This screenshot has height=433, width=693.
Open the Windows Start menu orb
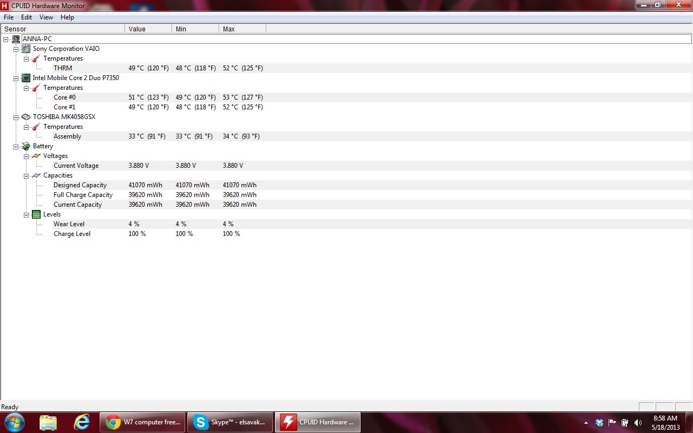(14, 422)
